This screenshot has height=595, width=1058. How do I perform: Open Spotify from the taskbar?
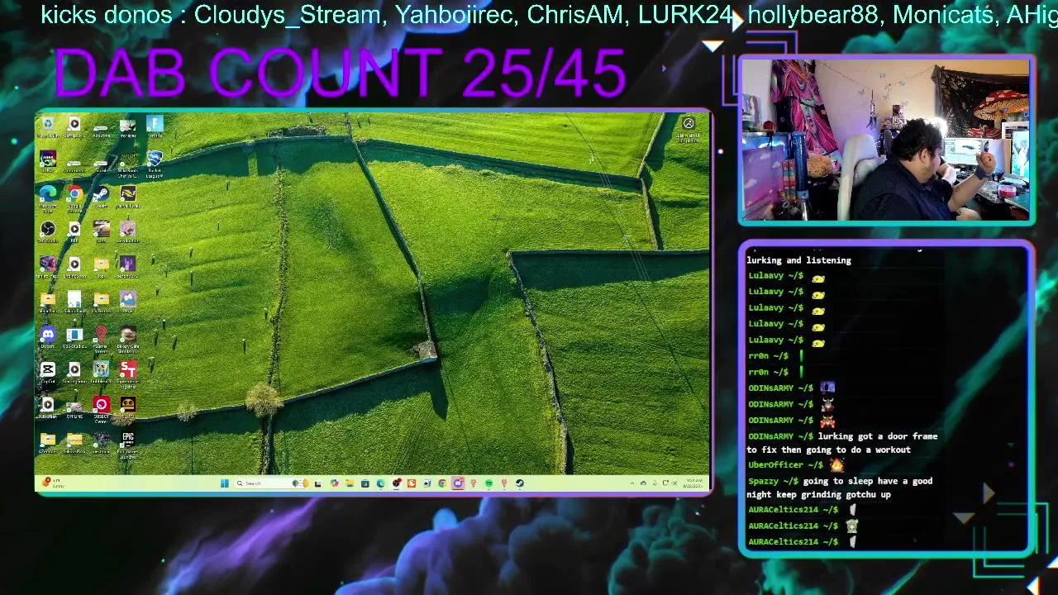point(488,483)
